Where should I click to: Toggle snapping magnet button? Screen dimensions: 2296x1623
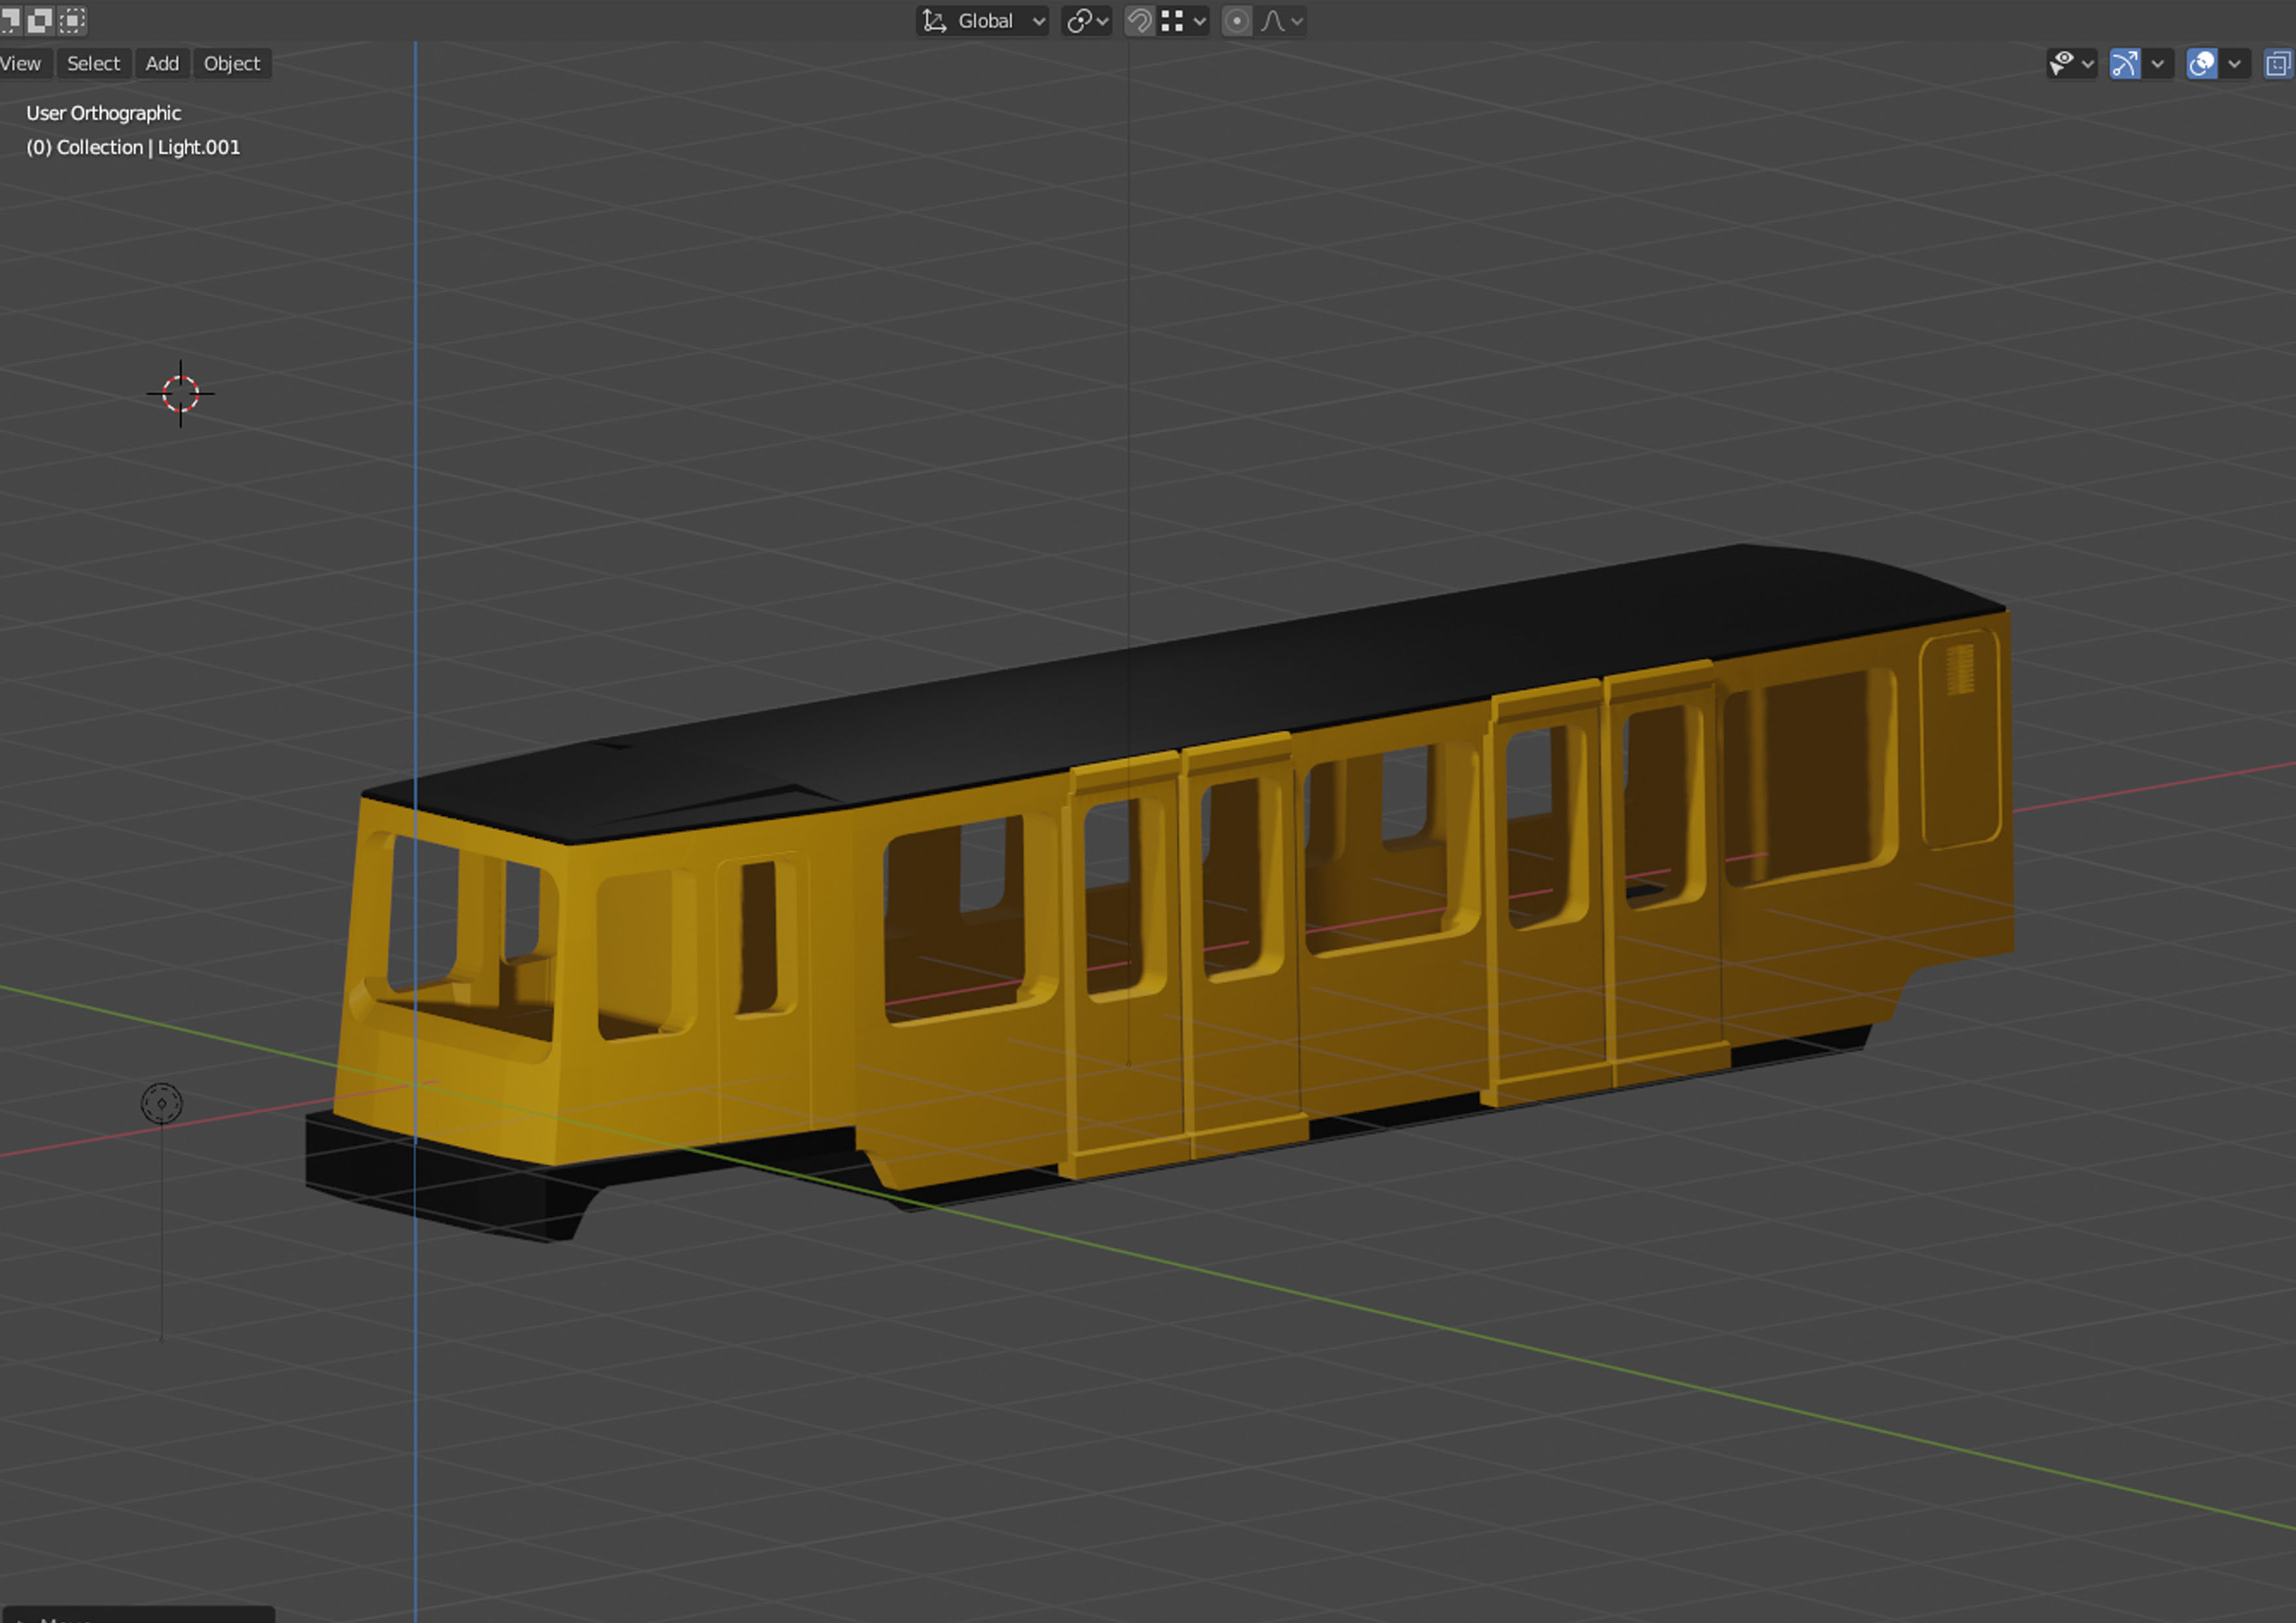pyautogui.click(x=1139, y=21)
